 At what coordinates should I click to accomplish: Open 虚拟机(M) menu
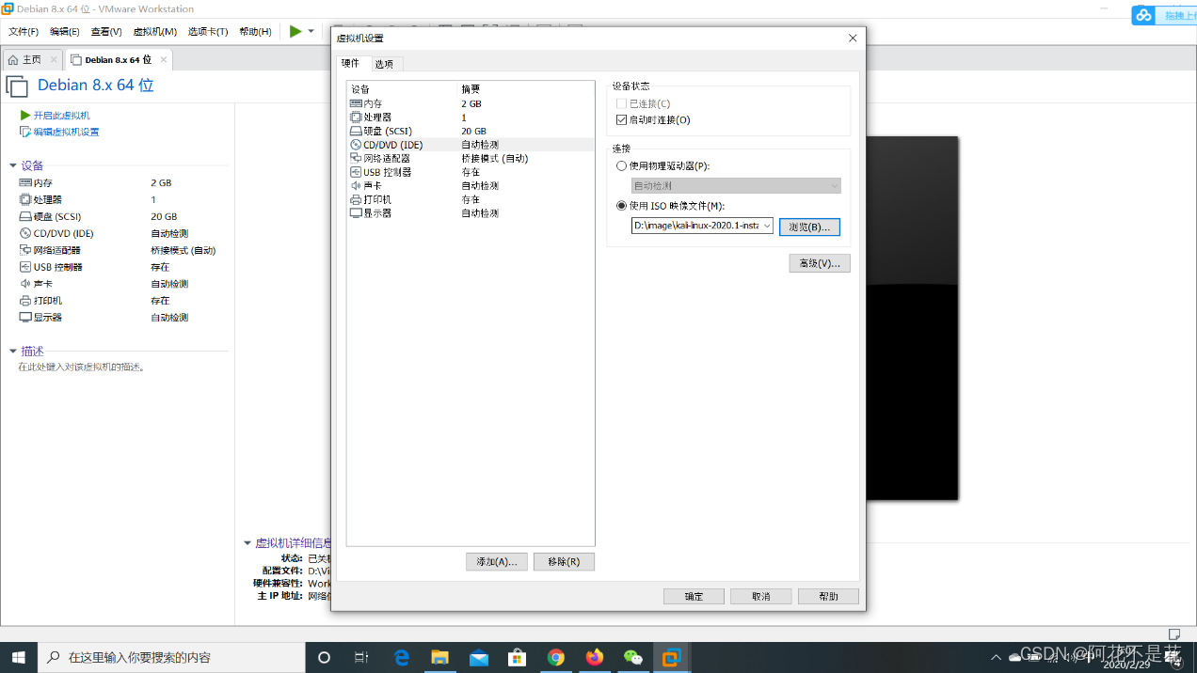click(x=155, y=31)
